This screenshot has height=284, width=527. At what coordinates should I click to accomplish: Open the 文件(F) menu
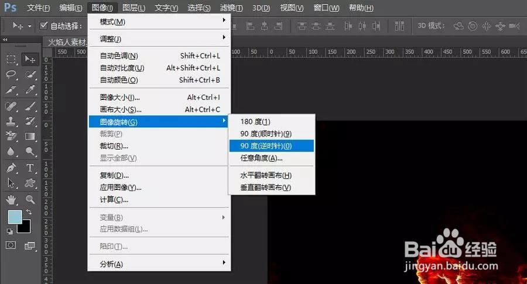(x=38, y=8)
